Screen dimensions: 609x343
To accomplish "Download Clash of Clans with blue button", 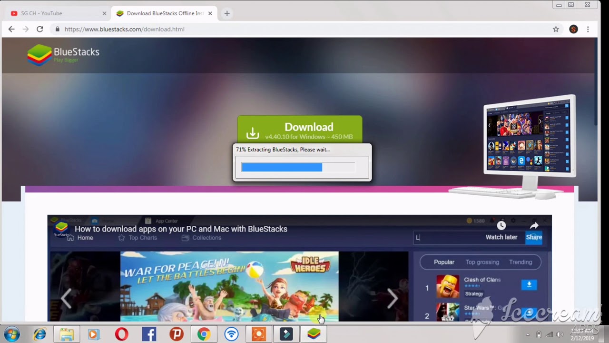I will [x=529, y=285].
